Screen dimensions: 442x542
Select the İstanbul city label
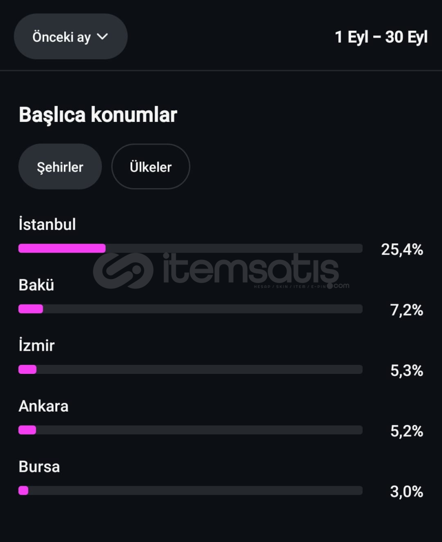[x=47, y=224]
